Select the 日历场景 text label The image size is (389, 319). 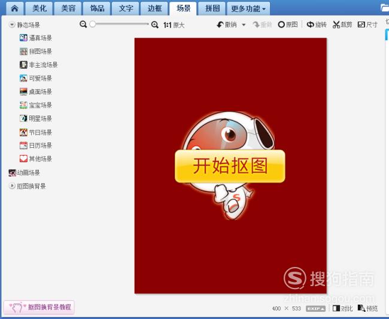coord(41,145)
